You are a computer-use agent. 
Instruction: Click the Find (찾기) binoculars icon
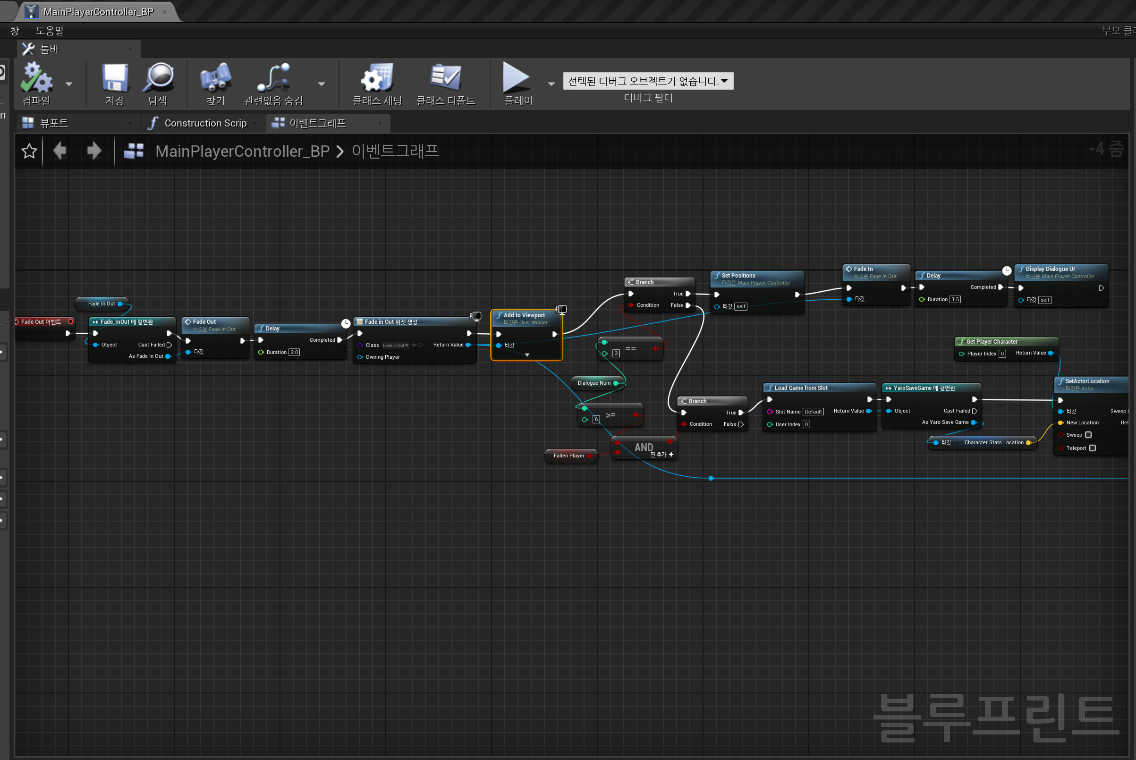(216, 78)
